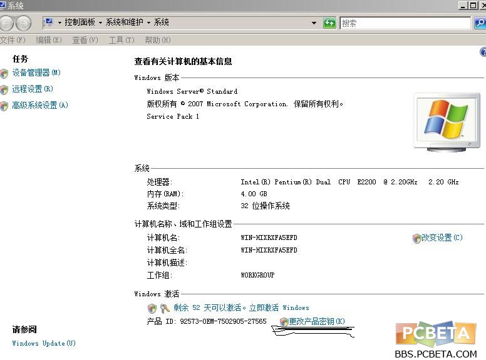Refresh the page with green arrows button
This screenshot has height=360, width=486.
[x=329, y=23]
